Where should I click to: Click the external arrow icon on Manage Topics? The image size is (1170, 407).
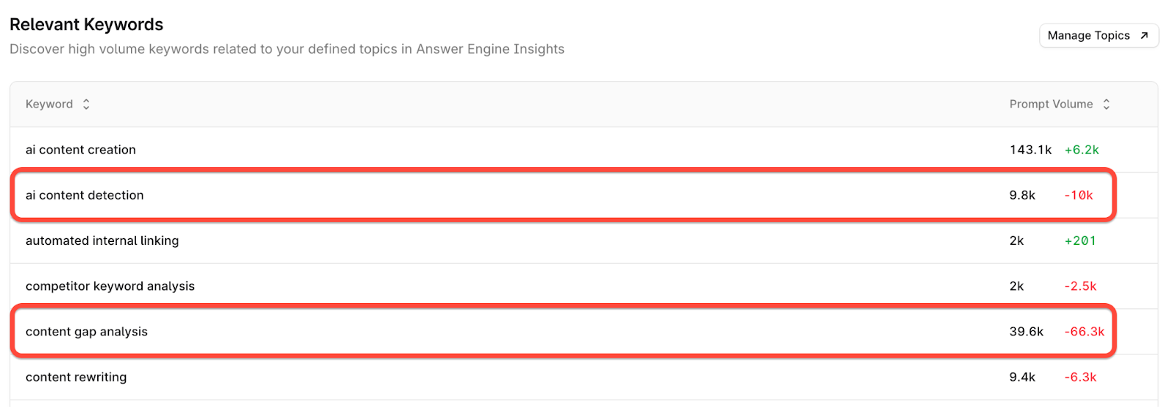click(1144, 36)
